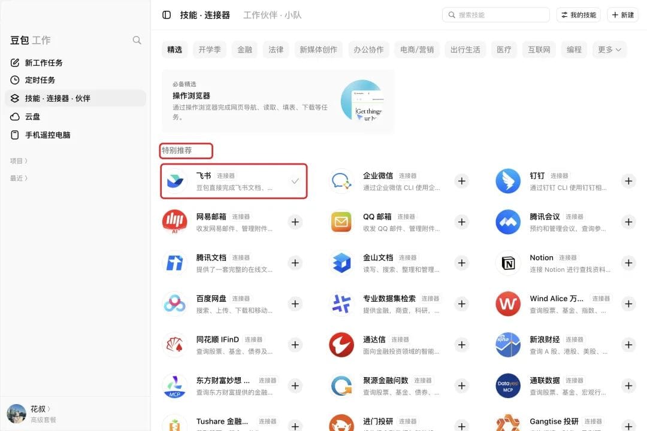Click the Feishu connector icon

[174, 181]
